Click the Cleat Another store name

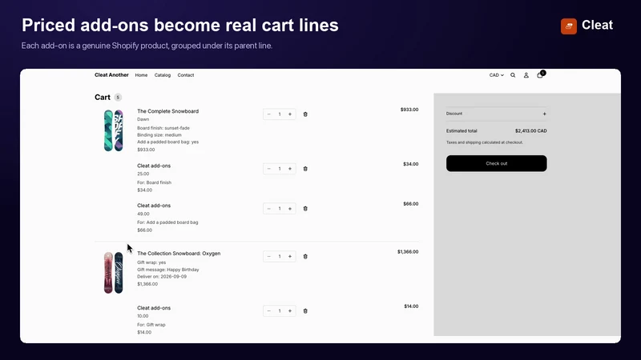coord(111,75)
